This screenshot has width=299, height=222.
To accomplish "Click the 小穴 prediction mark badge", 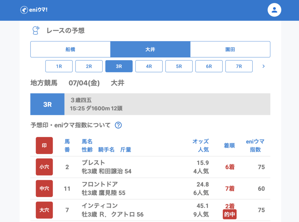I will (44, 167).
